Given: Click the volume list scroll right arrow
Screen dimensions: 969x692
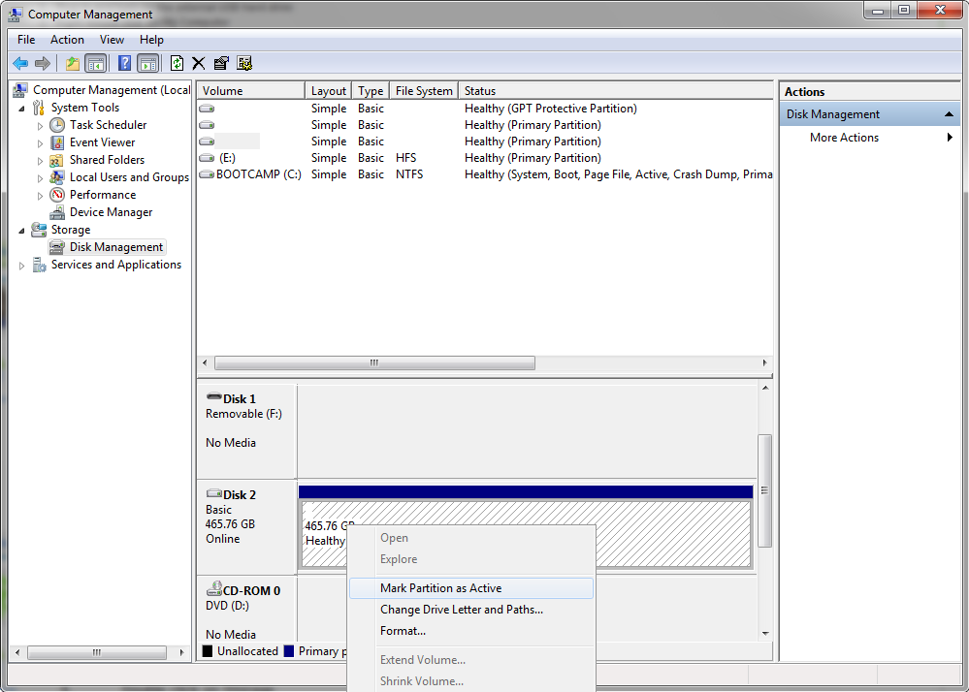Looking at the screenshot, I should point(765,363).
